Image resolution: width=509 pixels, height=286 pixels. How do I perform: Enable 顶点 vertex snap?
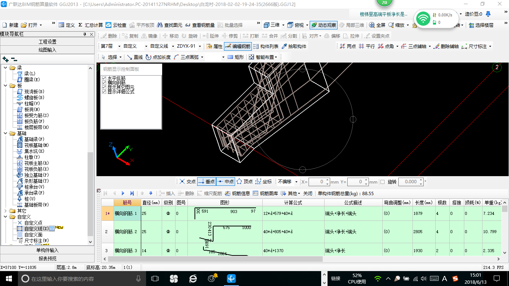[244, 182]
